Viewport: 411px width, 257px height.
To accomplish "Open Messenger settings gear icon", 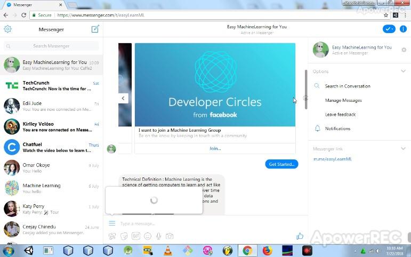I will coord(7,29).
